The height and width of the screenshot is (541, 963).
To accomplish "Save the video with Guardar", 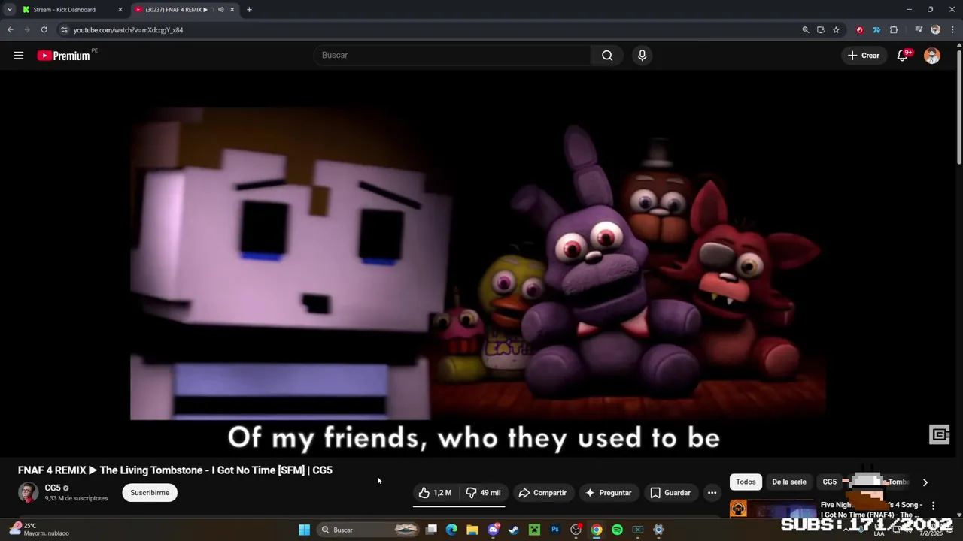I will 670,493.
